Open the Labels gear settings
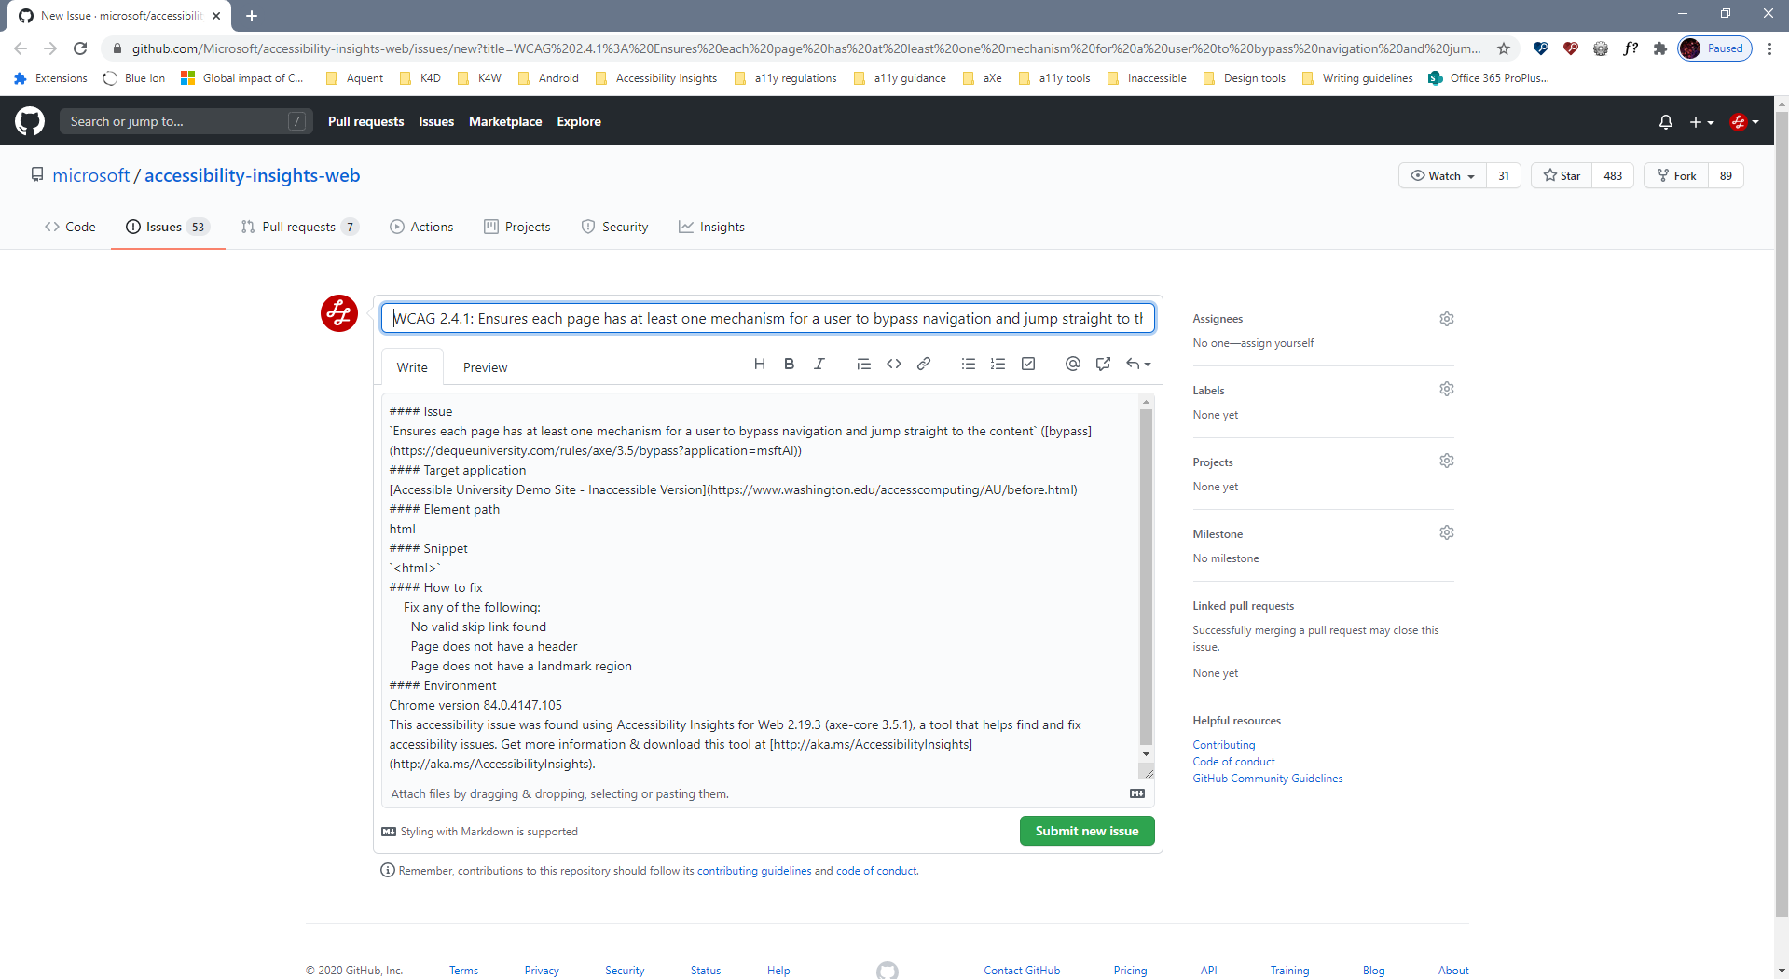The width and height of the screenshot is (1789, 979). [1447, 389]
